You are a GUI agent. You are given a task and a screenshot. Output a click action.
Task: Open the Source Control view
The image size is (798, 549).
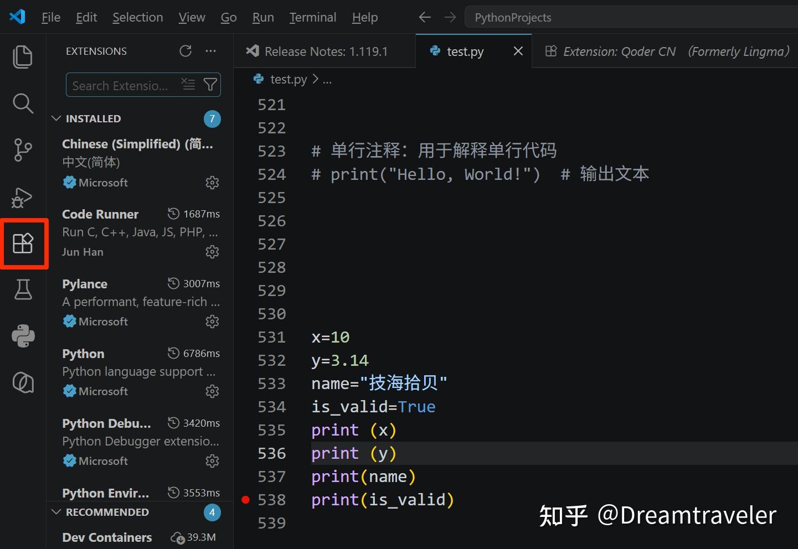[x=23, y=150]
